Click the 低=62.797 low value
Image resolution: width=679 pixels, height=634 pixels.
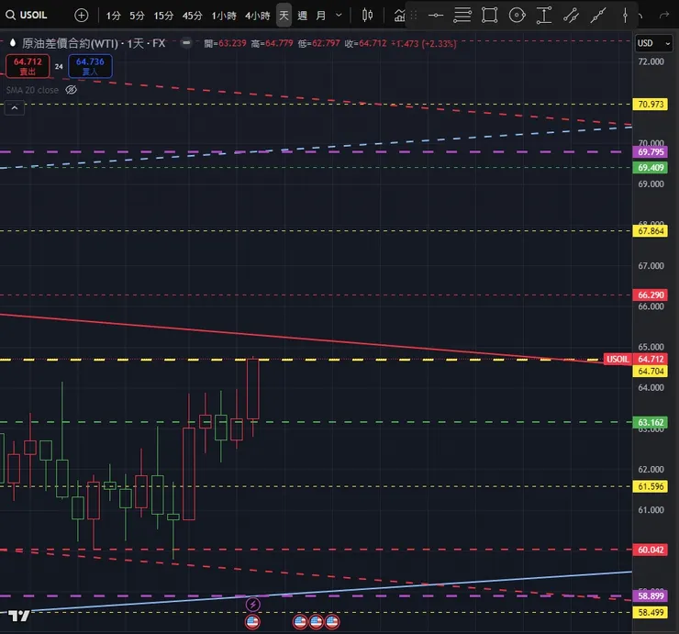tap(318, 43)
